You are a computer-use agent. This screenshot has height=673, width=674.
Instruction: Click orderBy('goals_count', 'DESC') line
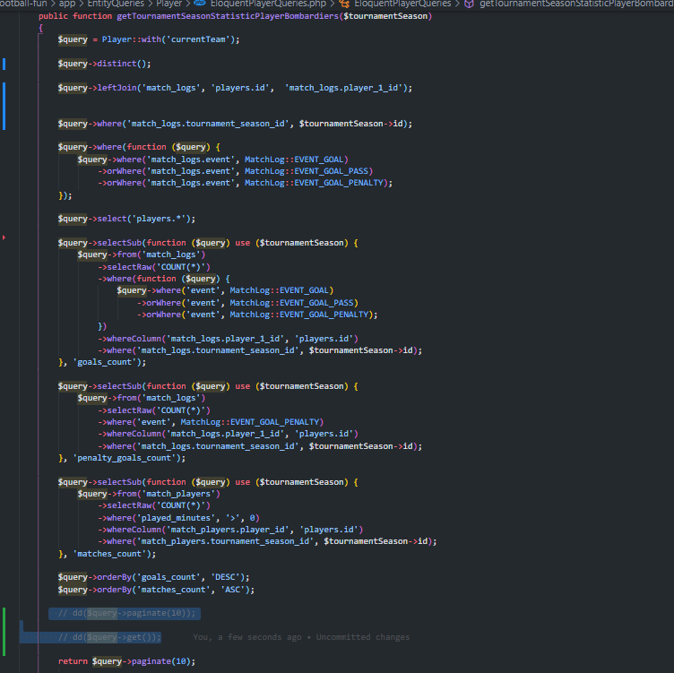click(153, 577)
